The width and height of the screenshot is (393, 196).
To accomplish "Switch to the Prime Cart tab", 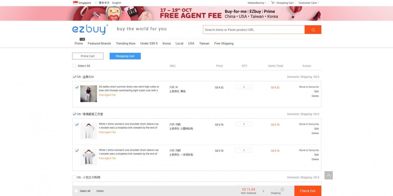I will 88,56.
